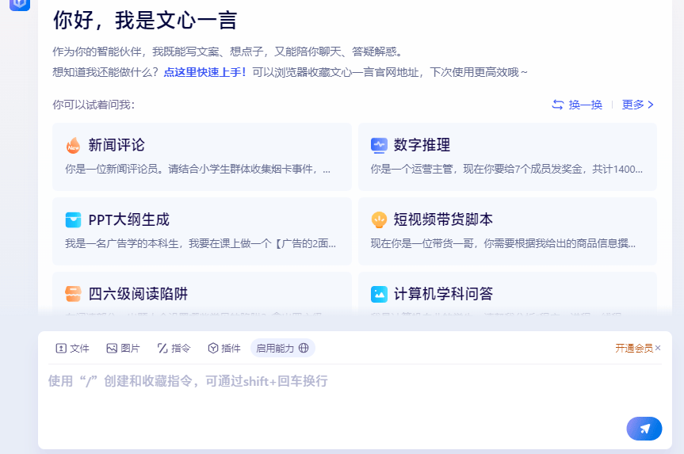The image size is (684, 454).
Task: Click the 你可以试着问我 label
Action: pyautogui.click(x=94, y=105)
